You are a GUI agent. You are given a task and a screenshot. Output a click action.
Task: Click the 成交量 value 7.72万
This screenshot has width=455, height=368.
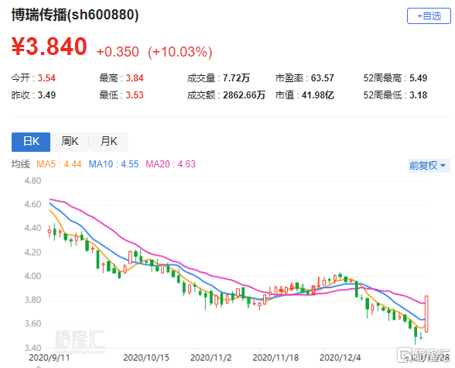coord(236,78)
